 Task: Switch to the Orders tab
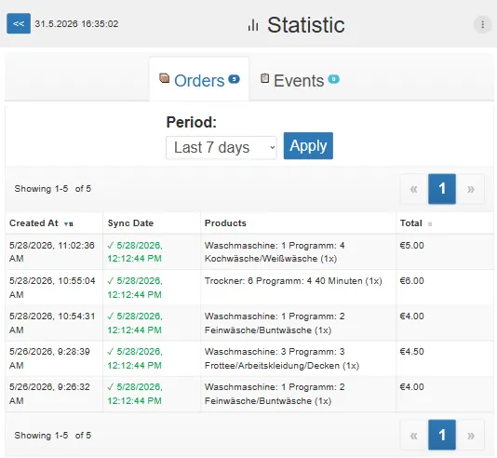[x=199, y=79]
